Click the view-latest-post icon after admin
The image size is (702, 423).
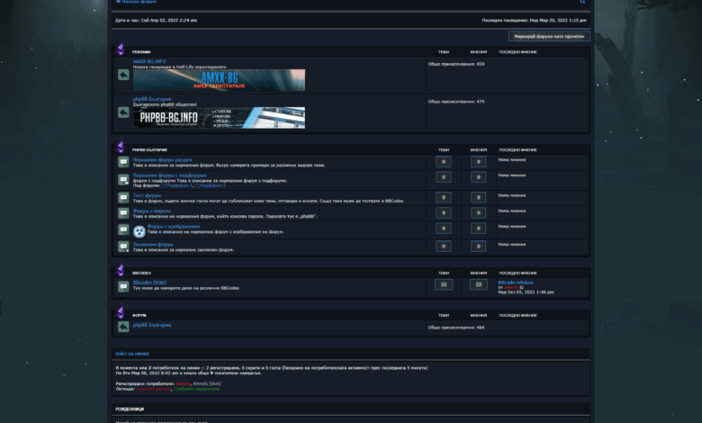[521, 287]
